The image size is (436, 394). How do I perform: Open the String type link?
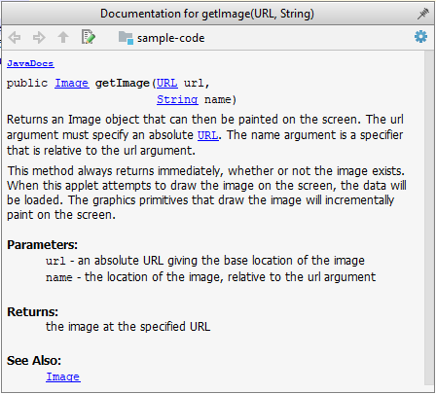(x=177, y=99)
